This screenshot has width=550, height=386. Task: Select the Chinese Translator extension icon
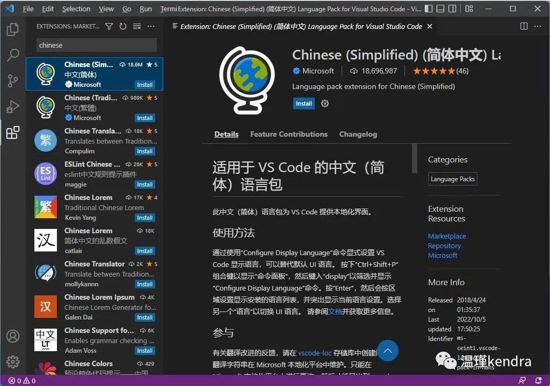click(x=46, y=273)
